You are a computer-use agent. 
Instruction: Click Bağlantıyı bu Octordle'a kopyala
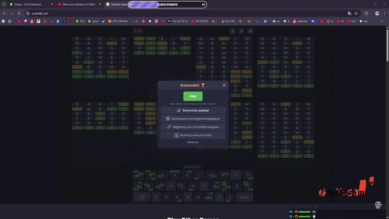click(x=193, y=127)
